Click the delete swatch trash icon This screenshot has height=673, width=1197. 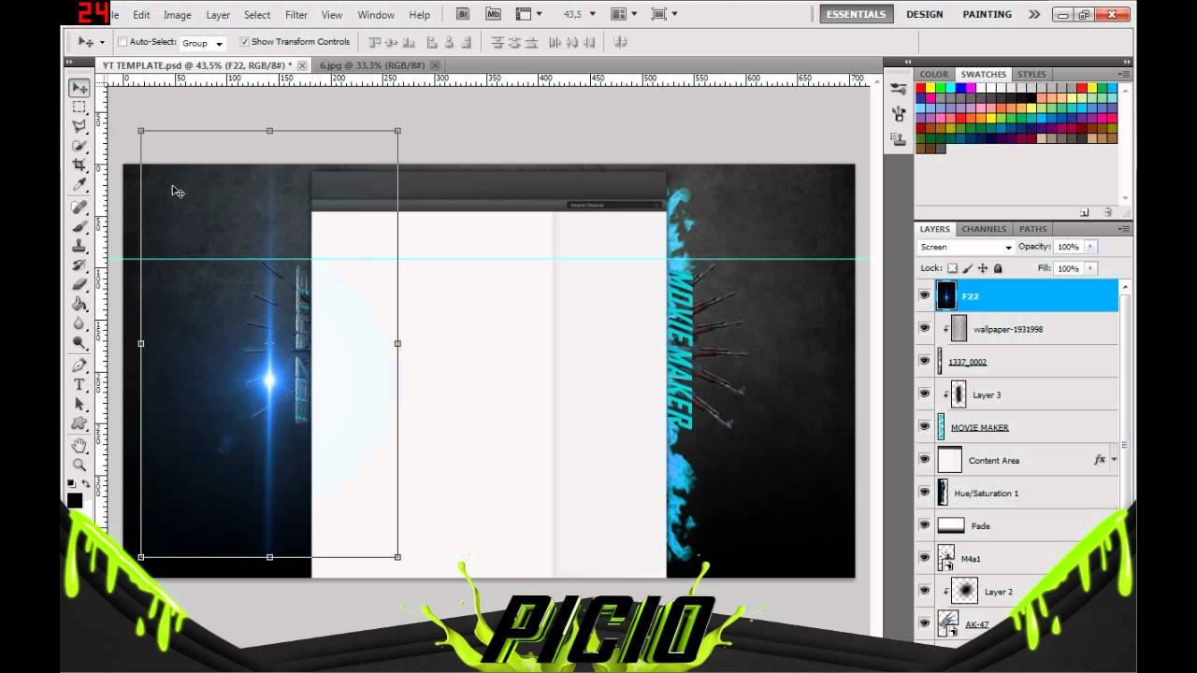1108,212
